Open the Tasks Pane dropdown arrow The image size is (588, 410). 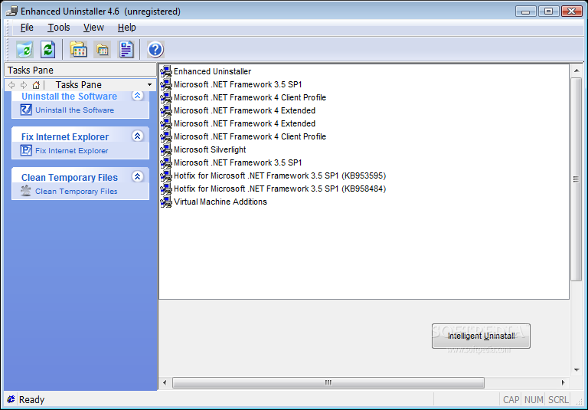[149, 85]
